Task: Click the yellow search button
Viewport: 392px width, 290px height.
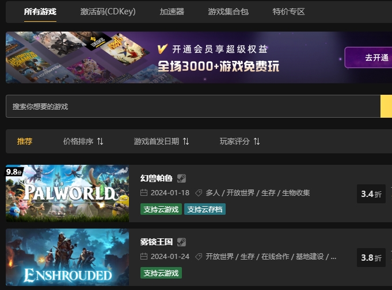Action: 386,106
